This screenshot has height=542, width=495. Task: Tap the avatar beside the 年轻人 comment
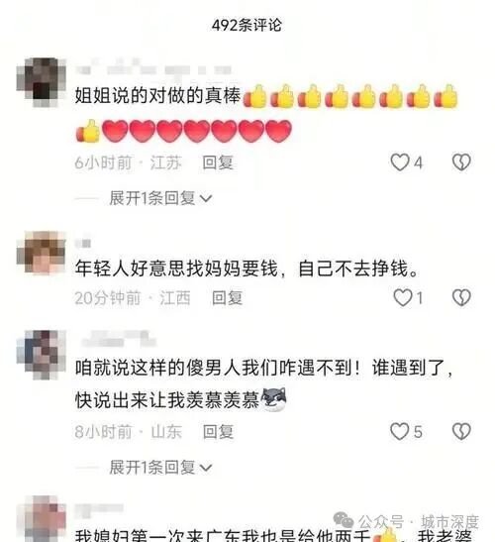[x=42, y=254]
